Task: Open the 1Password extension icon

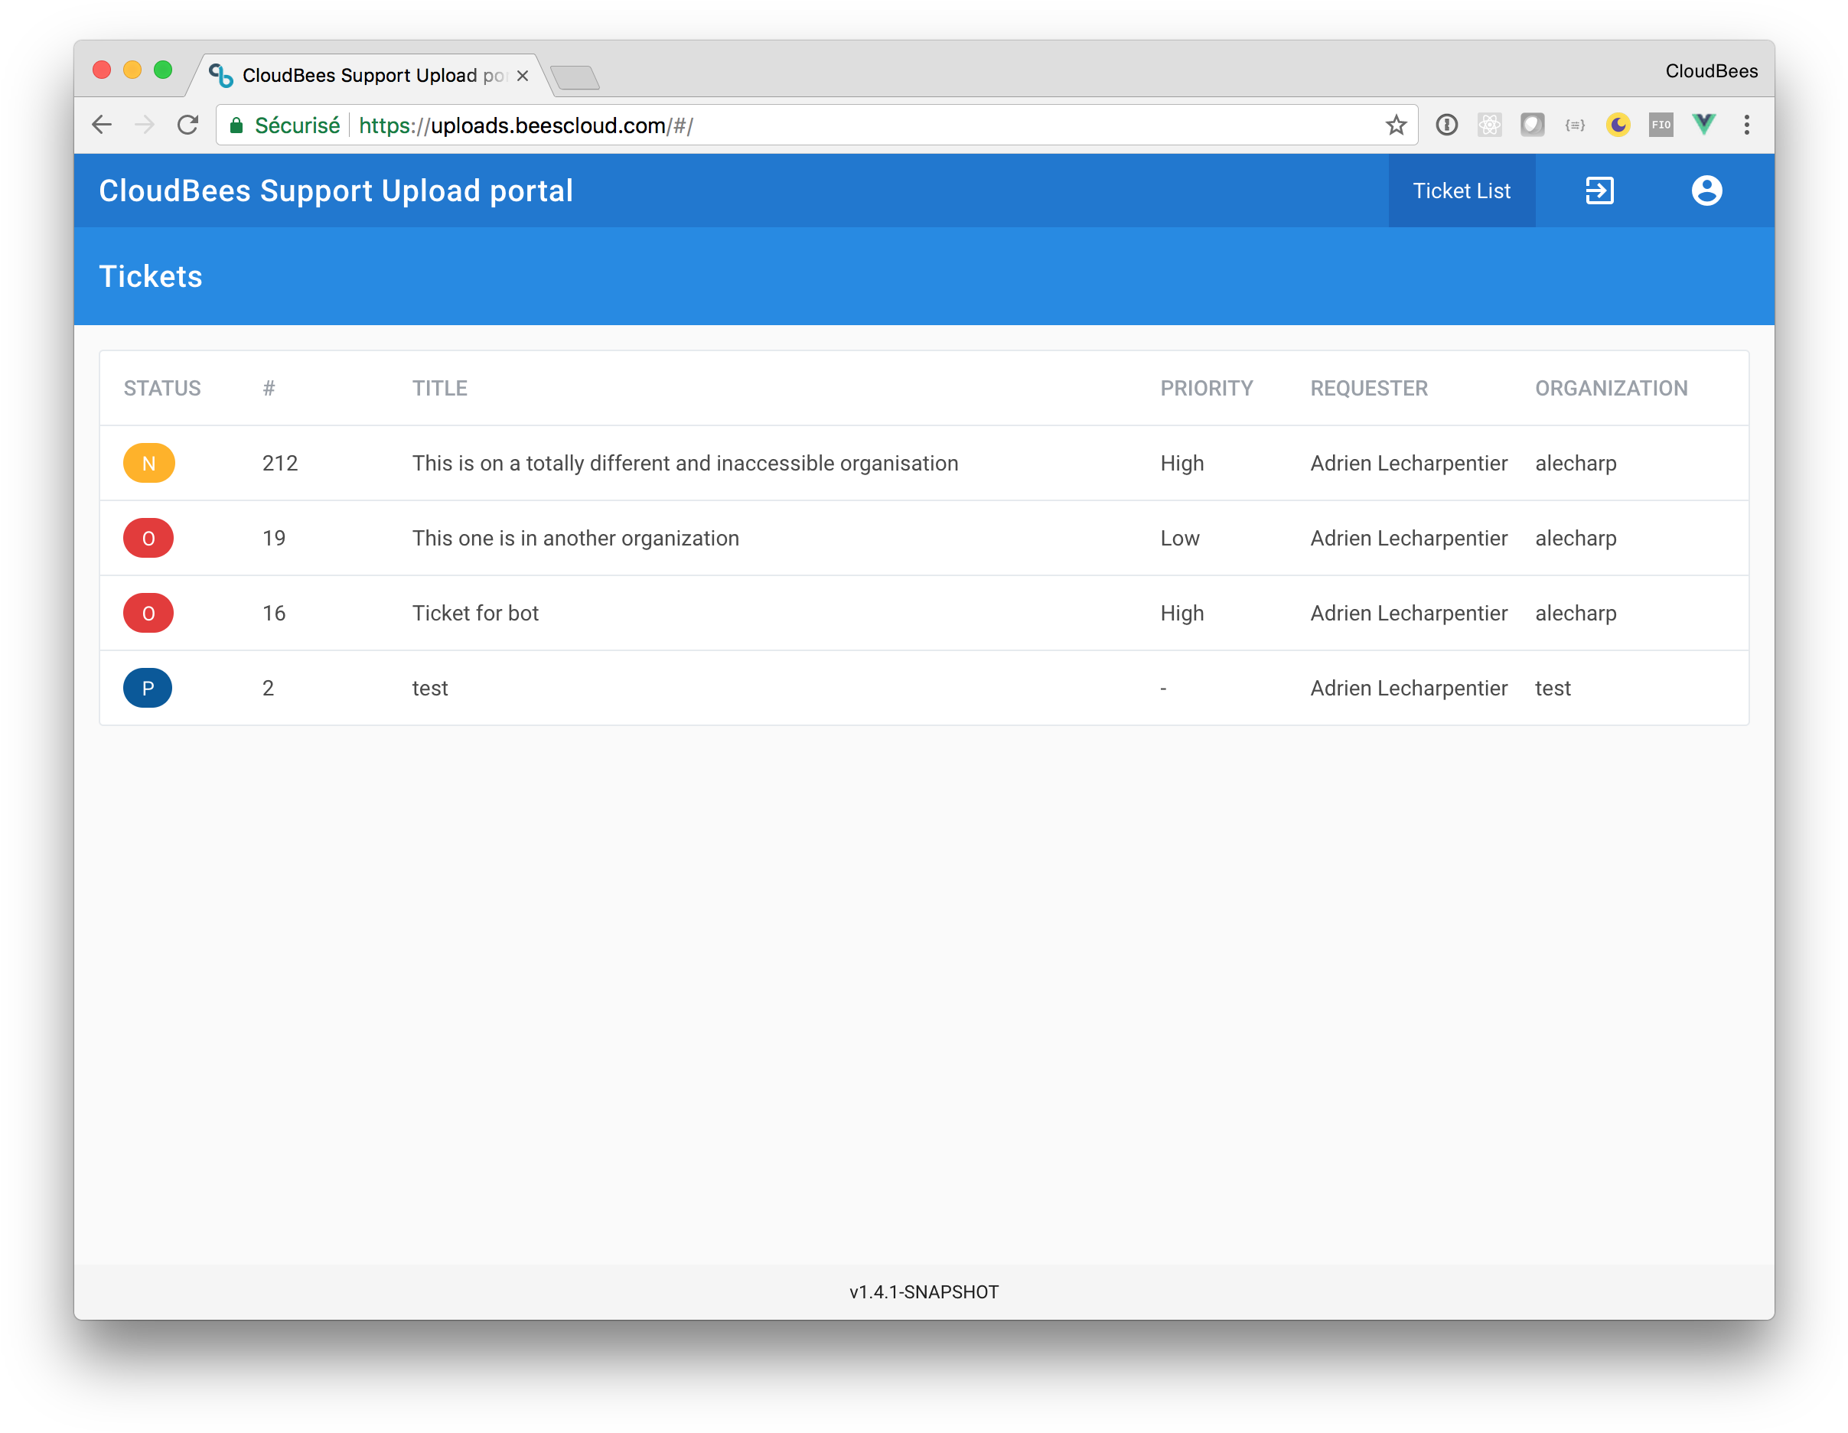Action: point(1446,125)
